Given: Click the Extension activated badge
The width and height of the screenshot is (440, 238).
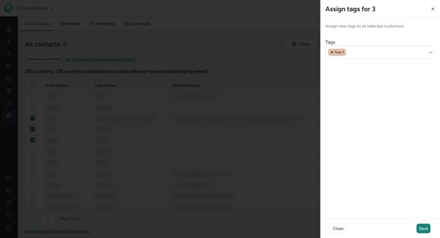Looking at the screenshot, I should coord(44,59).
